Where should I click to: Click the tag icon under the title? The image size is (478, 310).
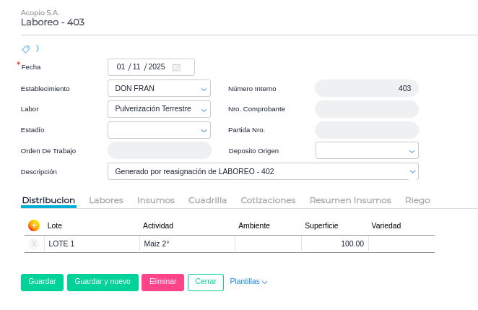(x=26, y=49)
